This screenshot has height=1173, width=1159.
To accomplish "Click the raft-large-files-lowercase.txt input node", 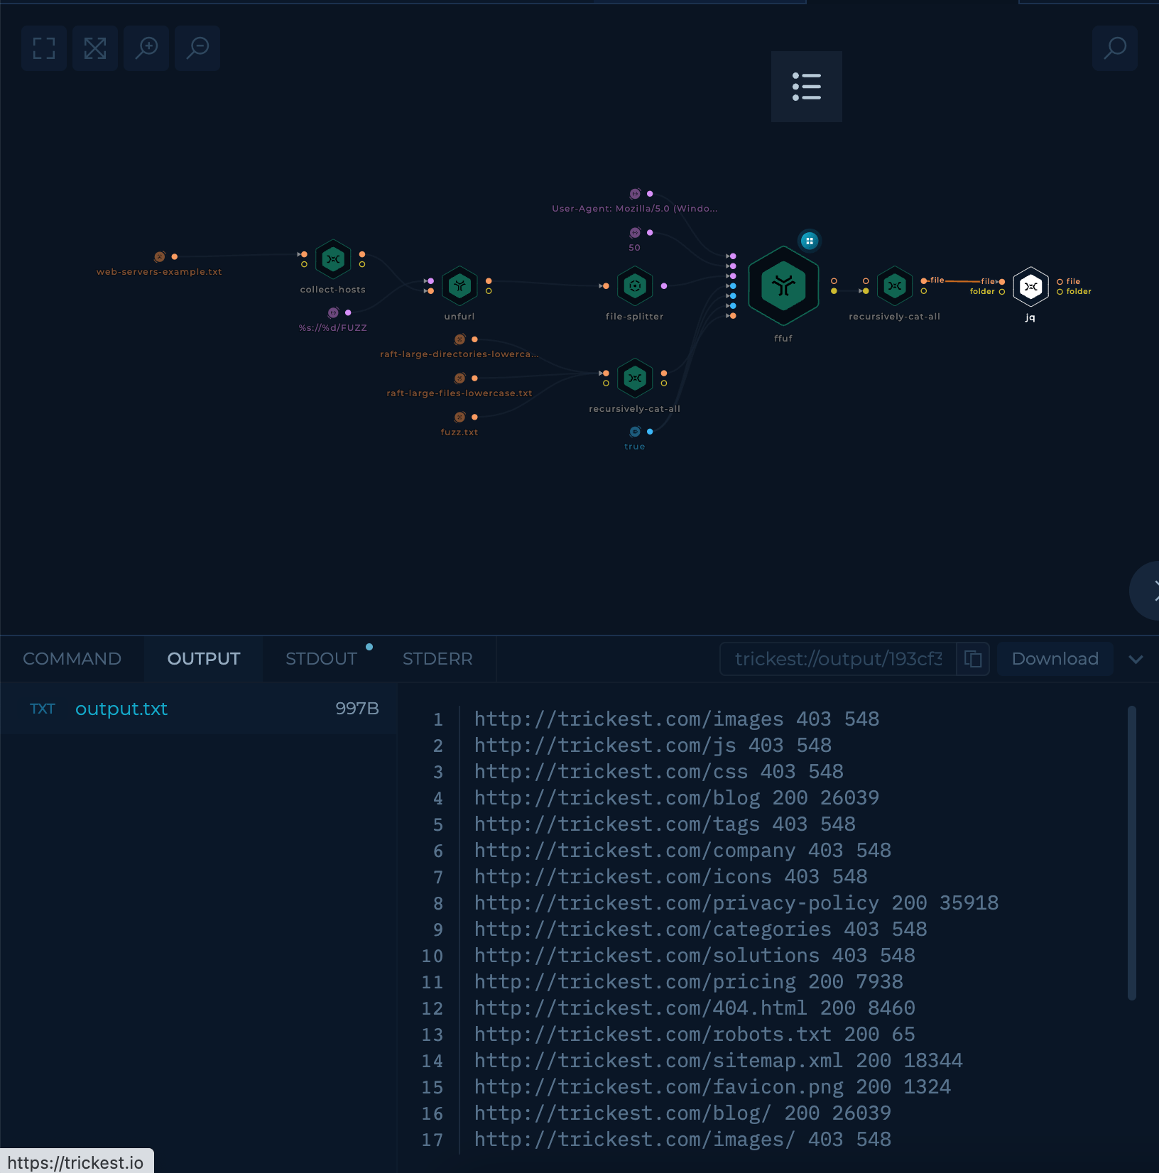I will click(459, 378).
